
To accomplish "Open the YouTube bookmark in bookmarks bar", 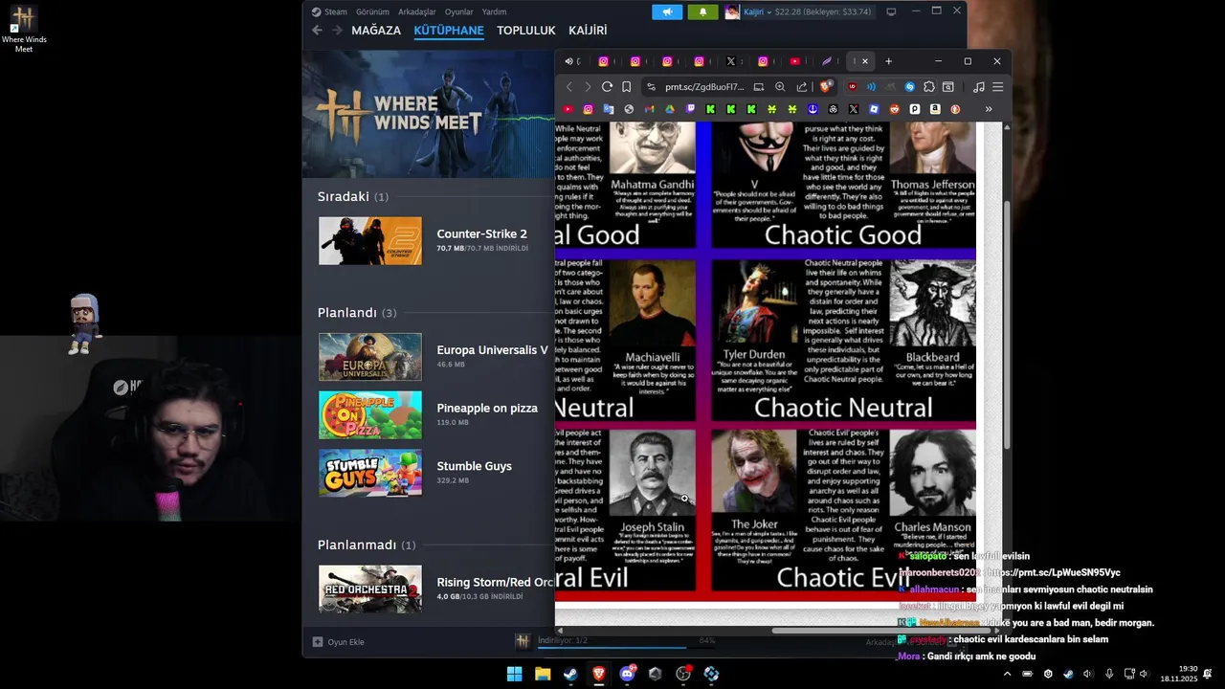I will [568, 109].
